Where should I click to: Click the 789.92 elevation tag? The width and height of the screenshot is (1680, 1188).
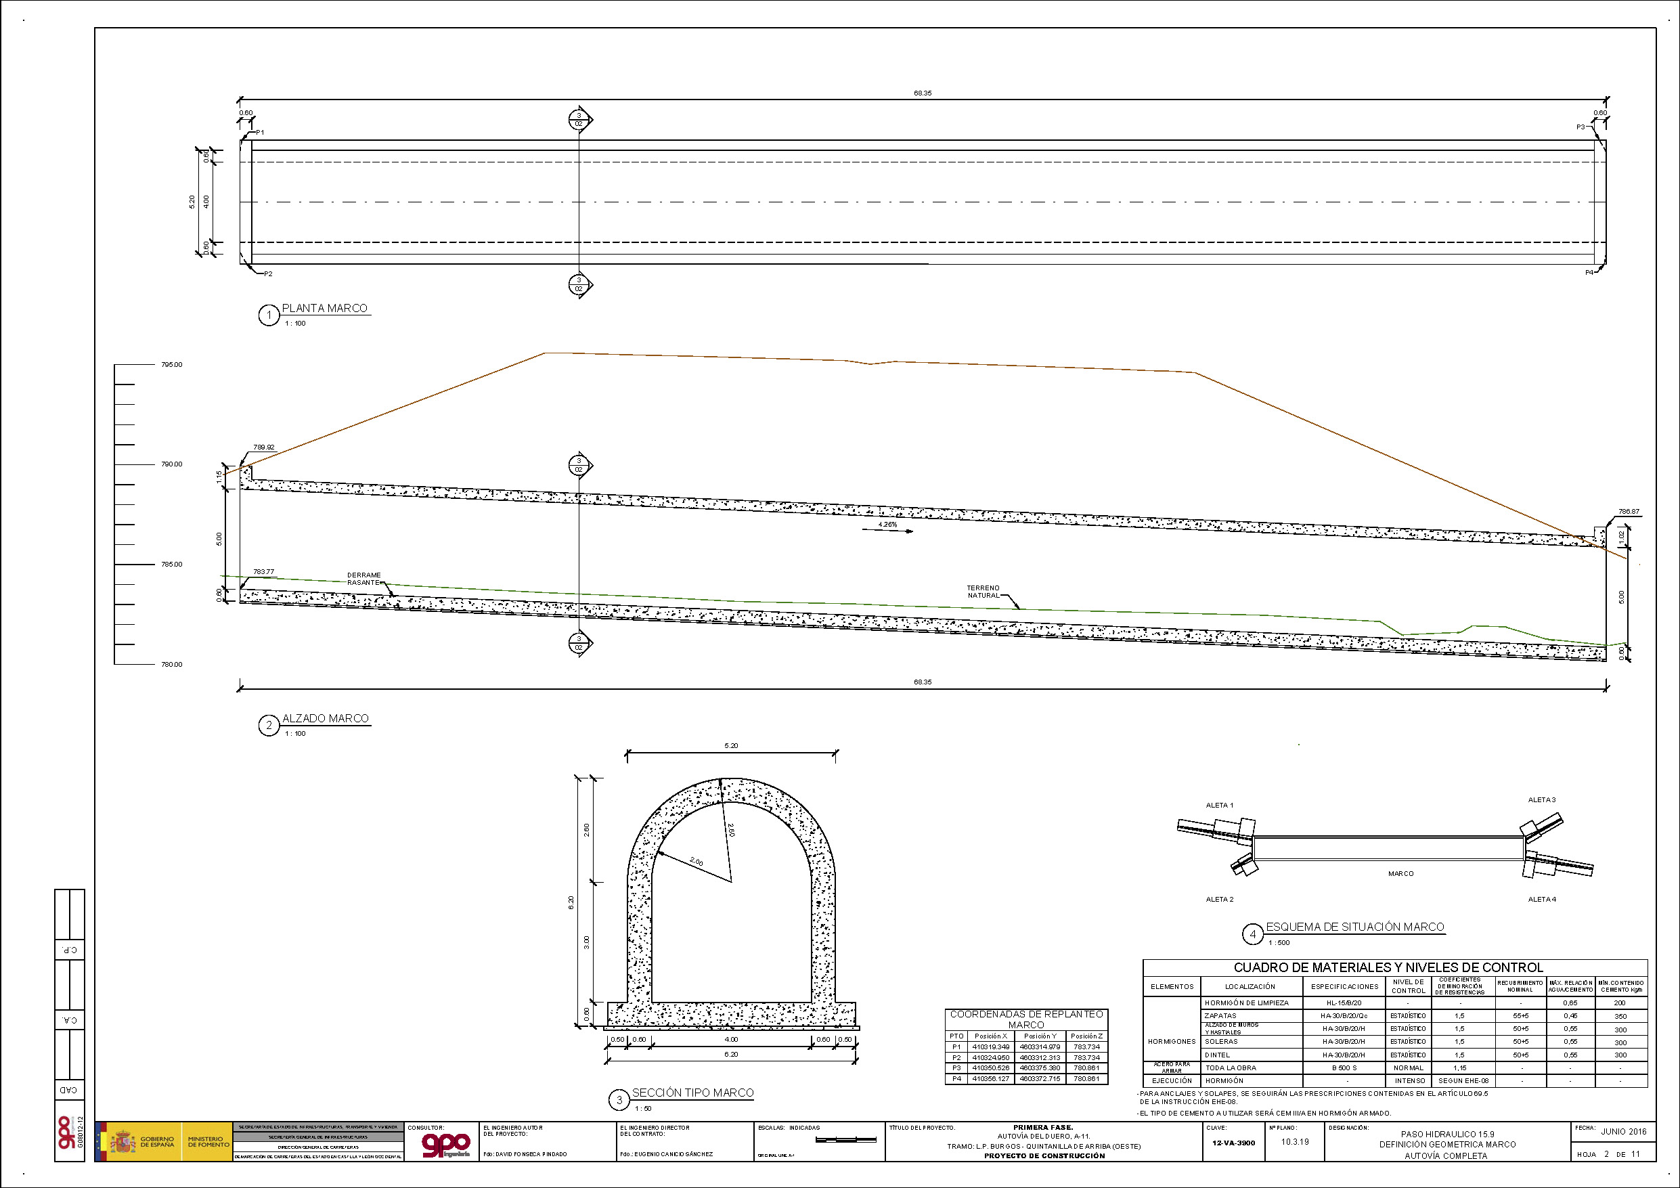[x=263, y=447]
